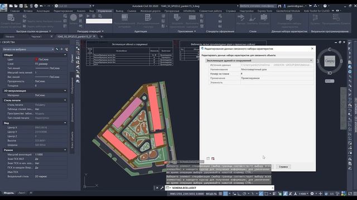The height and width of the screenshot is (200, 357).
Task: Toggle ortho mode in status bar
Action: point(239,194)
